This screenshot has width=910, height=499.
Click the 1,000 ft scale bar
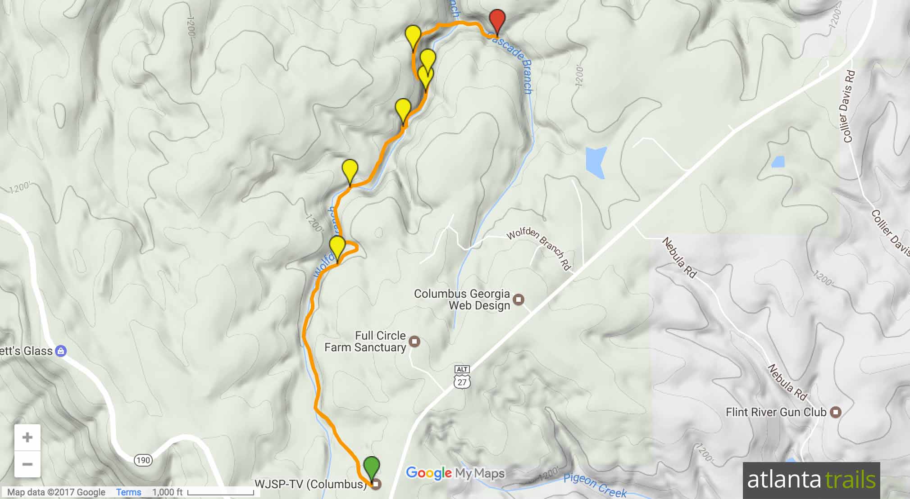coord(221,493)
